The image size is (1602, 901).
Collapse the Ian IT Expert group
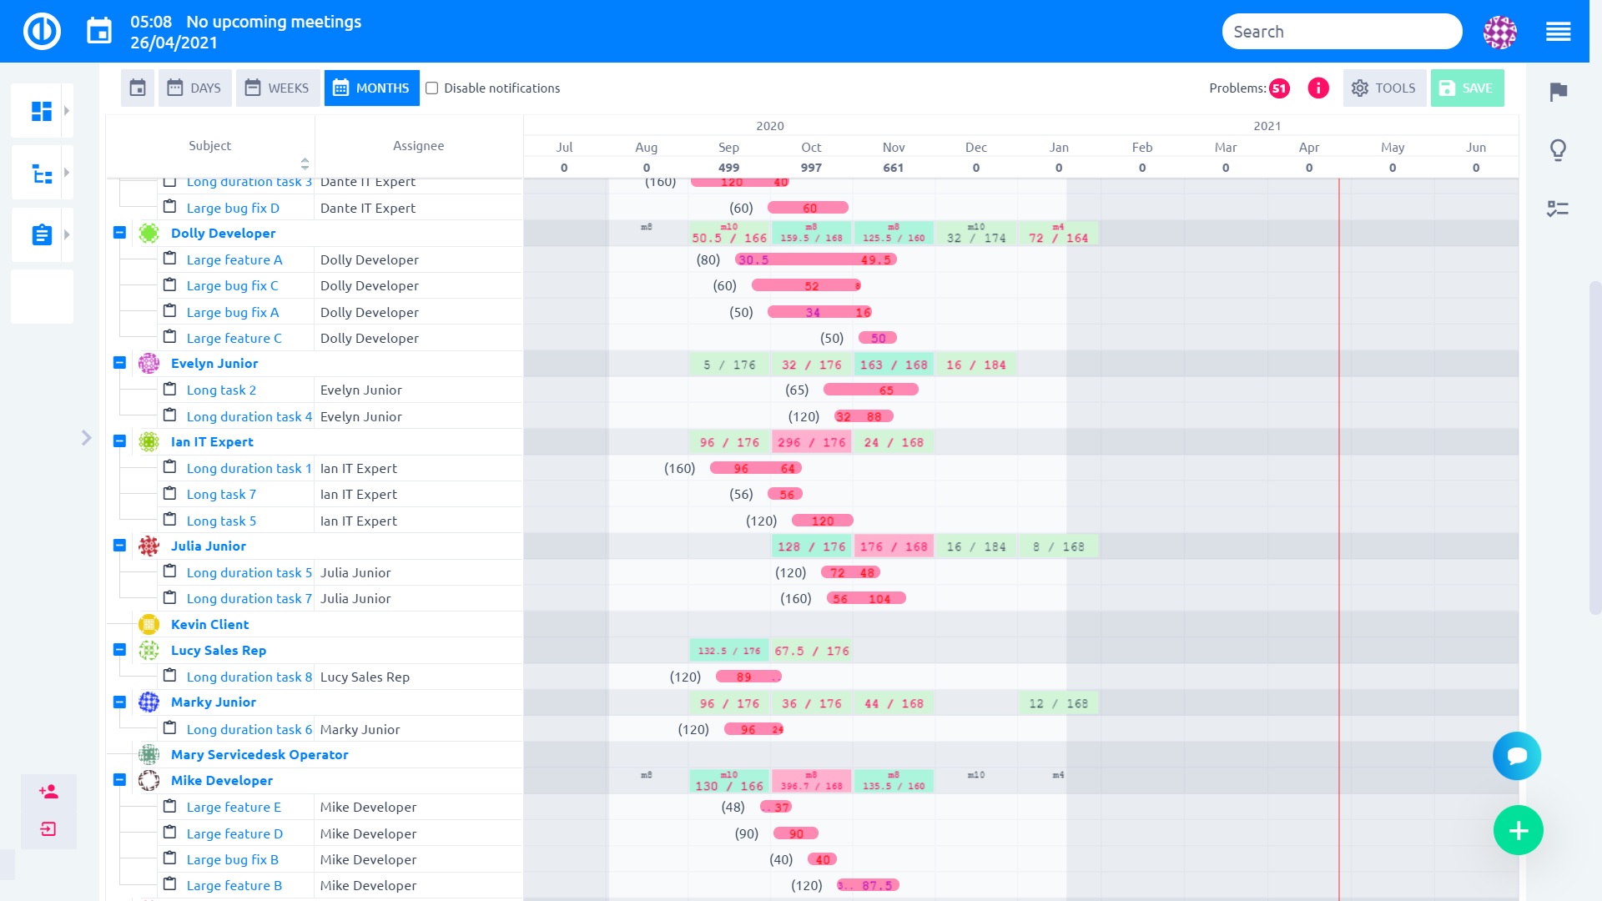click(119, 441)
